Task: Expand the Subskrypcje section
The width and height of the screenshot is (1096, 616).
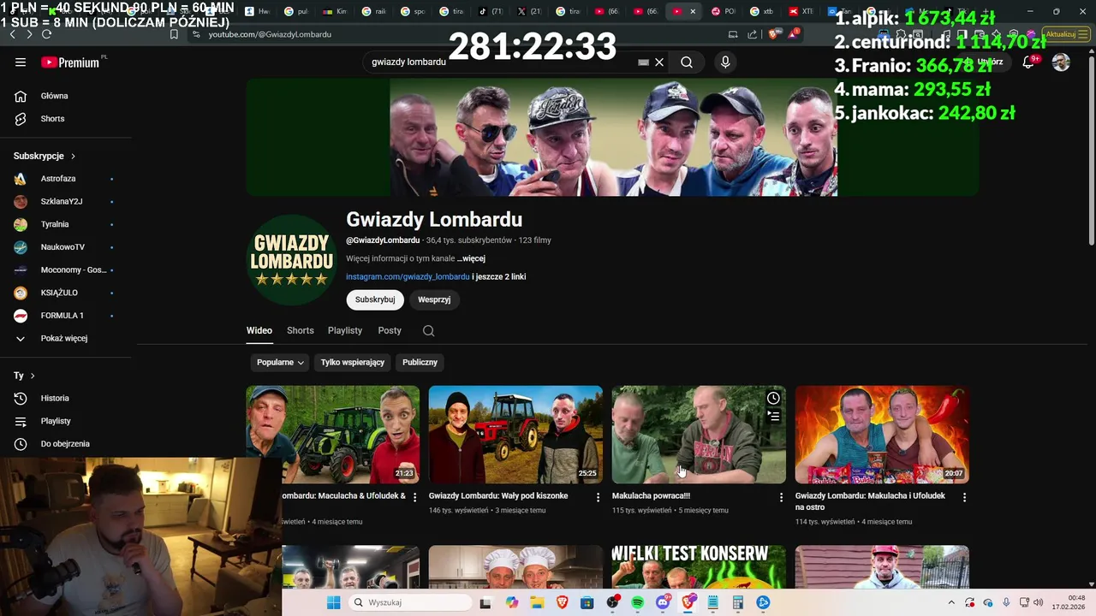Action: [x=45, y=156]
